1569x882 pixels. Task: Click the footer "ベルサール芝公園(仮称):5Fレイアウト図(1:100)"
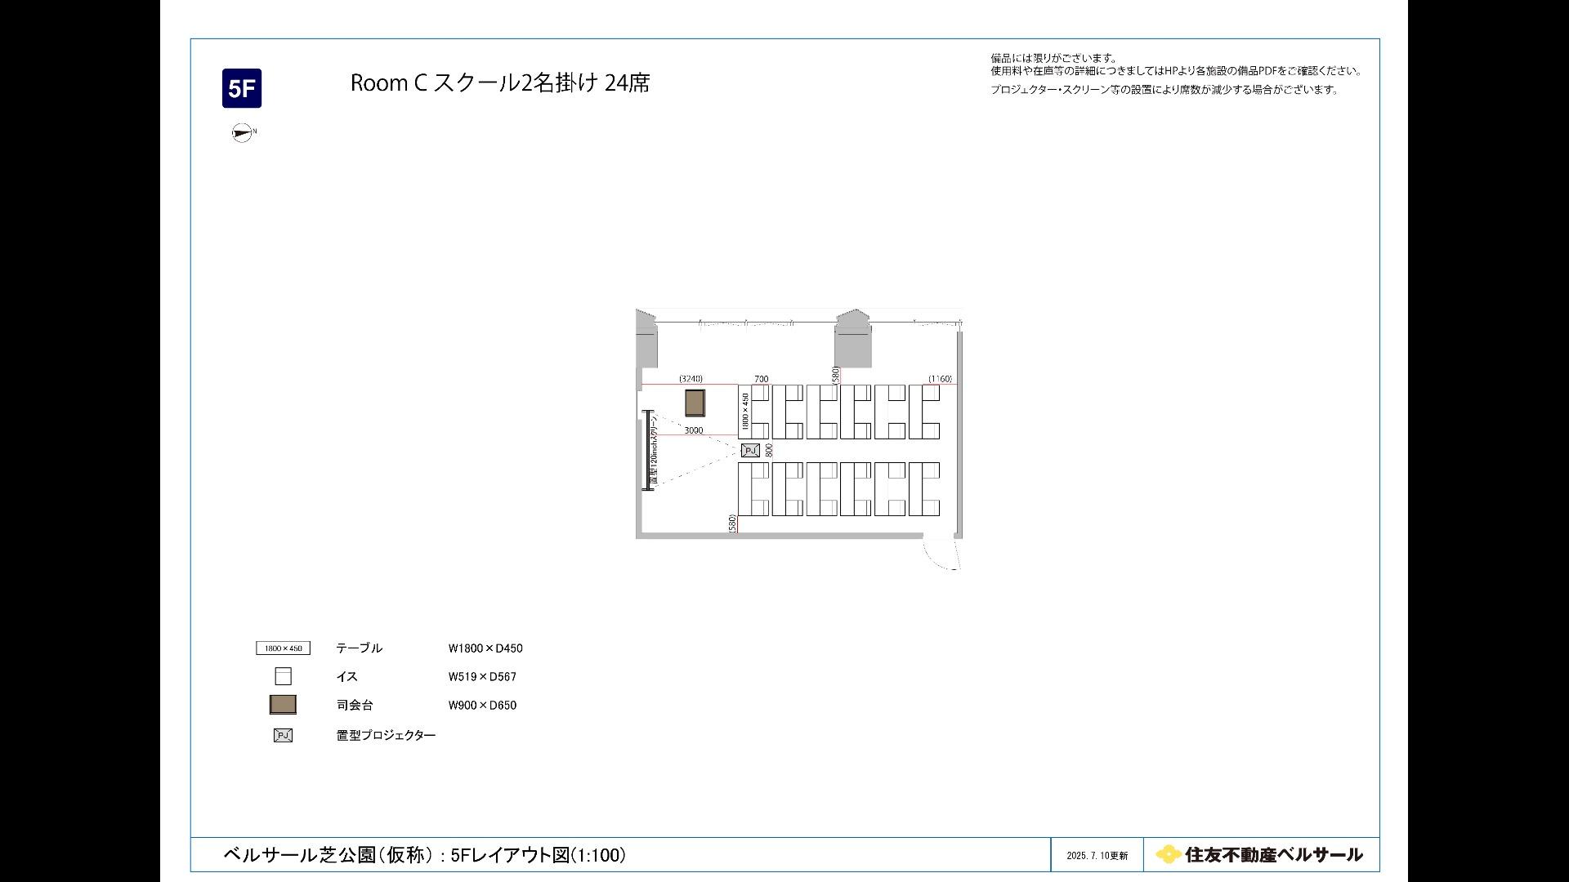pos(425,855)
